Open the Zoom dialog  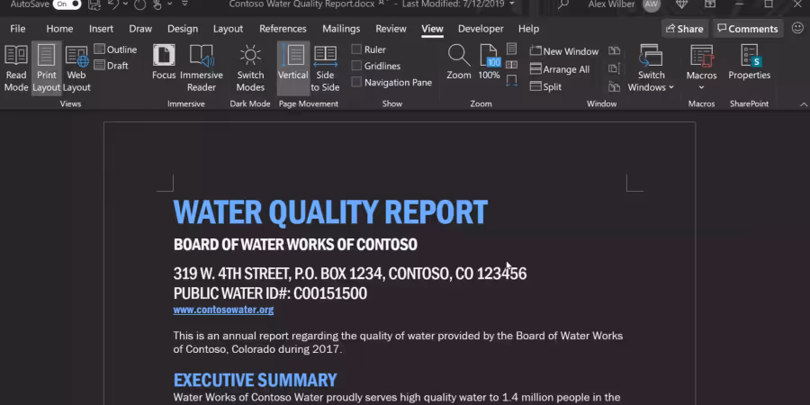click(x=459, y=62)
